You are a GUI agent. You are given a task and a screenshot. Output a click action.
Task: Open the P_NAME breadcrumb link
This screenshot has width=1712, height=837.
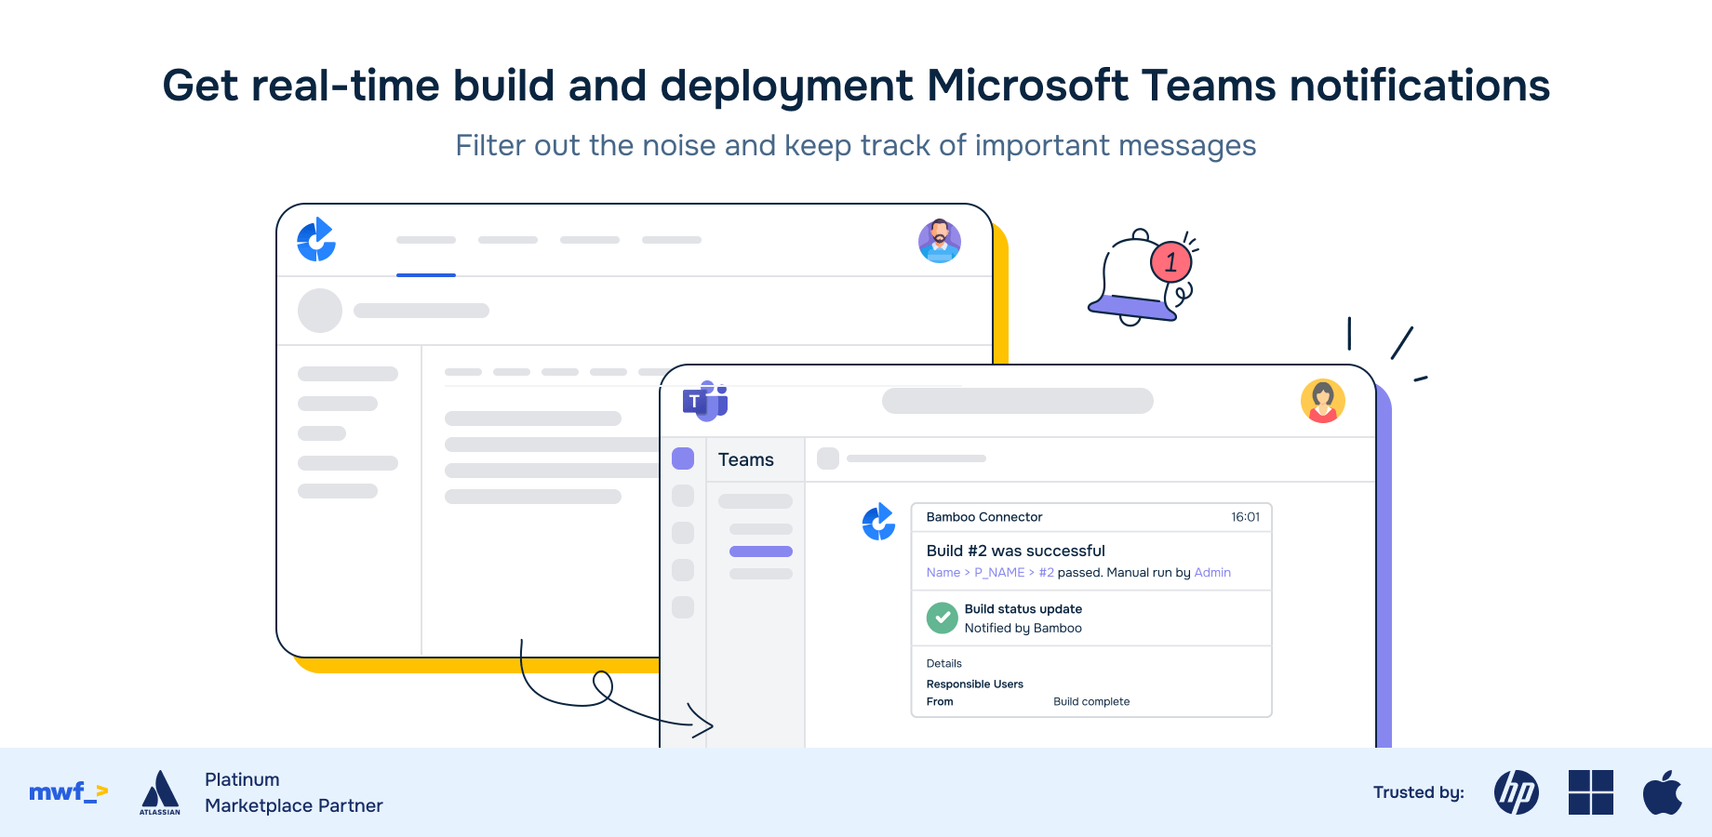coord(999,573)
